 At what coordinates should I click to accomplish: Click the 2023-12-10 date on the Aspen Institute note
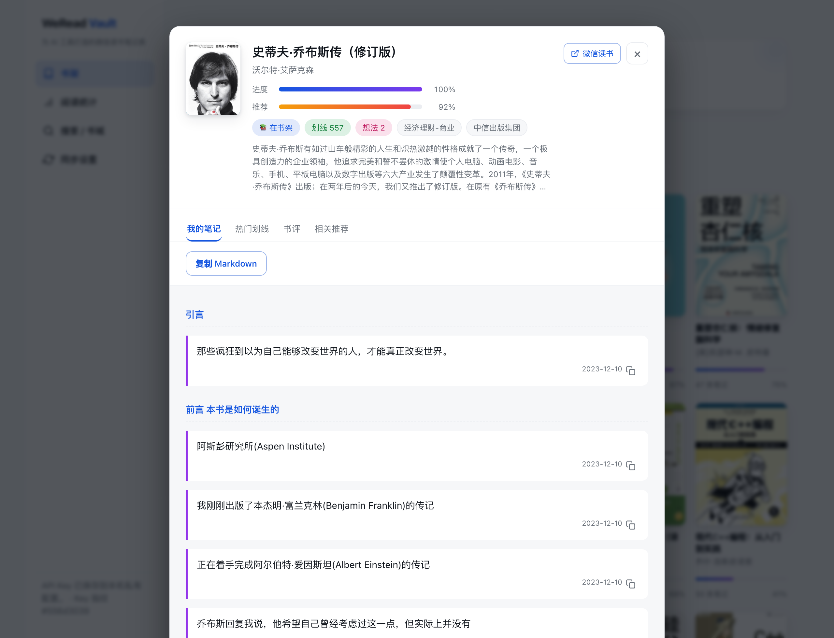(x=602, y=464)
